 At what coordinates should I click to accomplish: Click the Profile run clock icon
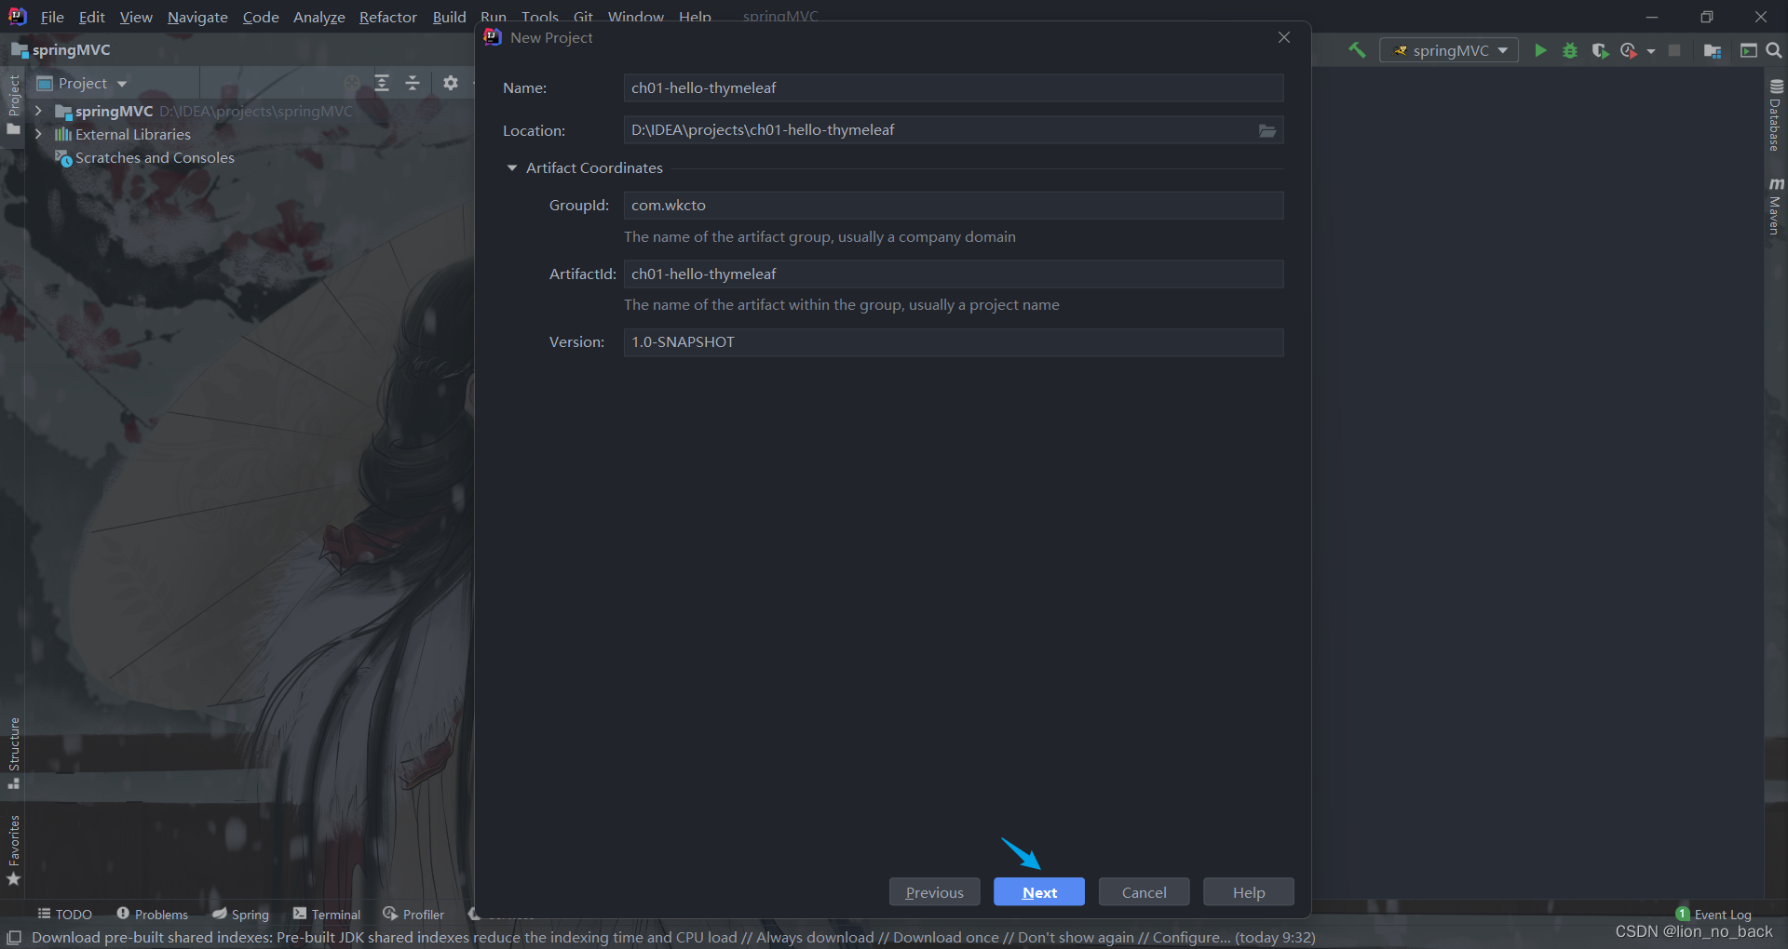click(1629, 50)
